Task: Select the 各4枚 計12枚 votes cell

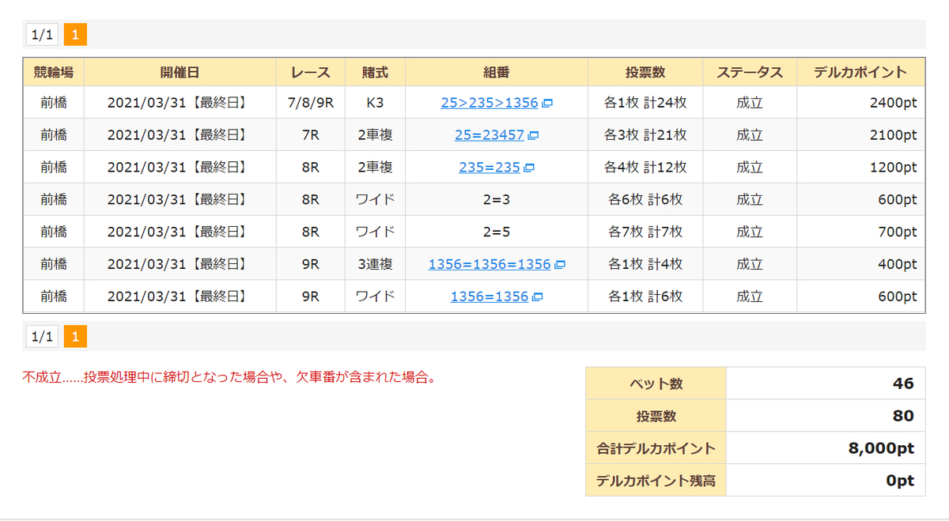Action: coord(645,168)
